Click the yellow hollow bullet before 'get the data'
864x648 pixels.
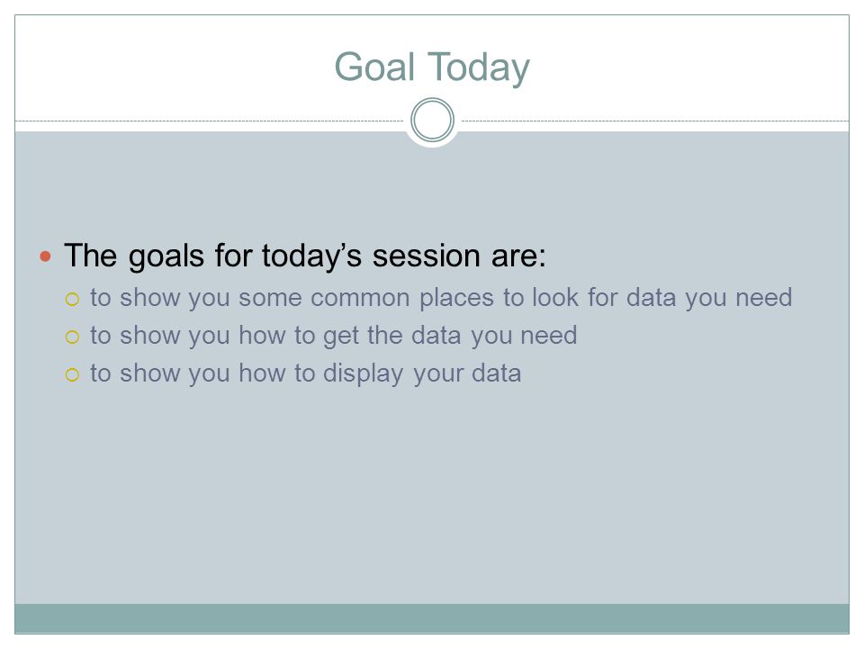[x=72, y=337]
